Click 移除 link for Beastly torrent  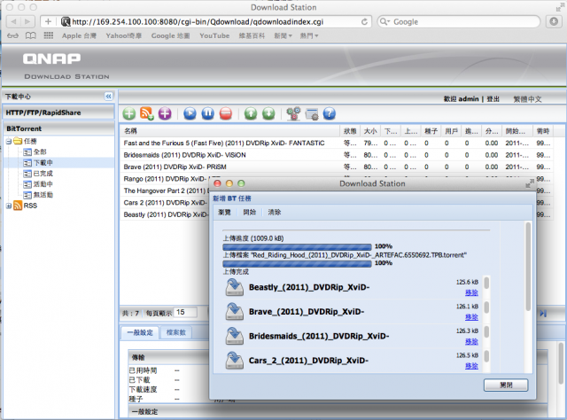tap(471, 292)
